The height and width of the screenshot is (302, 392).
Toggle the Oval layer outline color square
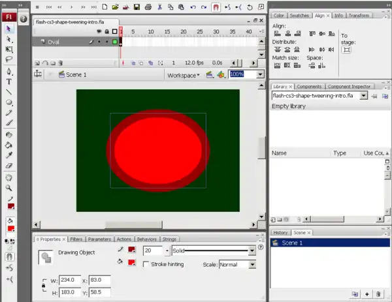coord(115,42)
